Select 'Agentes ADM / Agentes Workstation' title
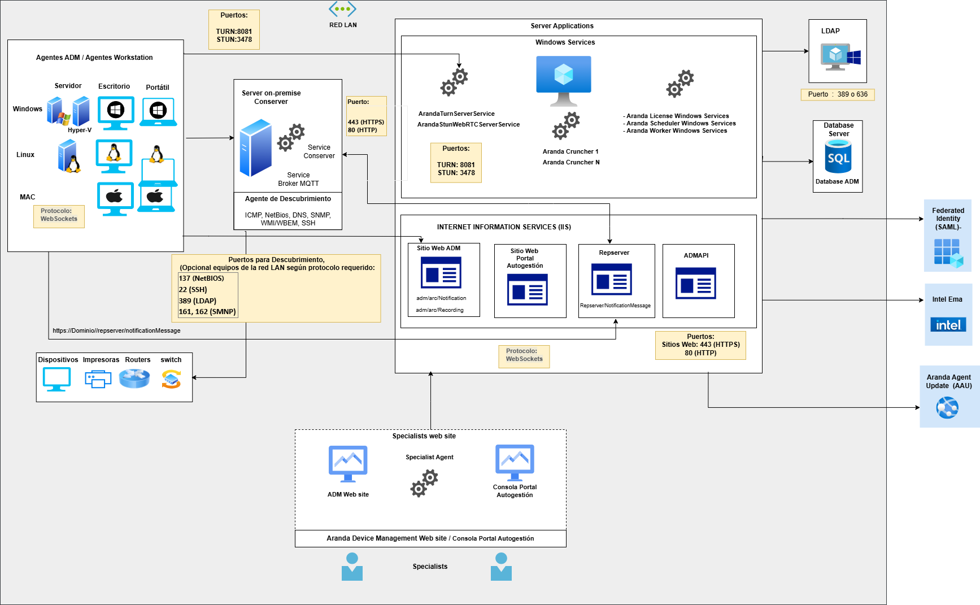 click(94, 58)
